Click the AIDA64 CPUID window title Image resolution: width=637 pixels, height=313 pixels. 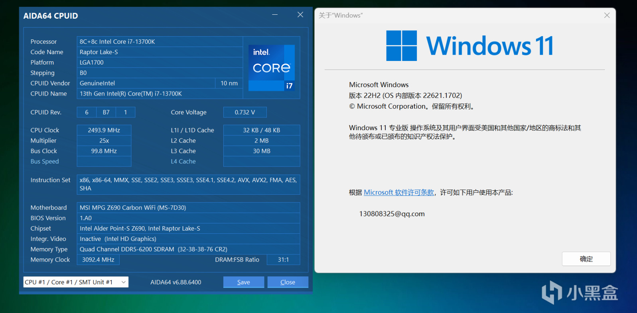coord(51,16)
